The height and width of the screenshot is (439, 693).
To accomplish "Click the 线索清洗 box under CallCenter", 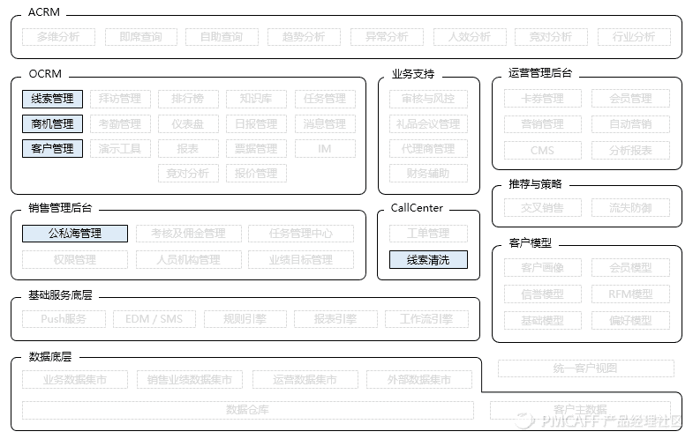I will (x=428, y=260).
